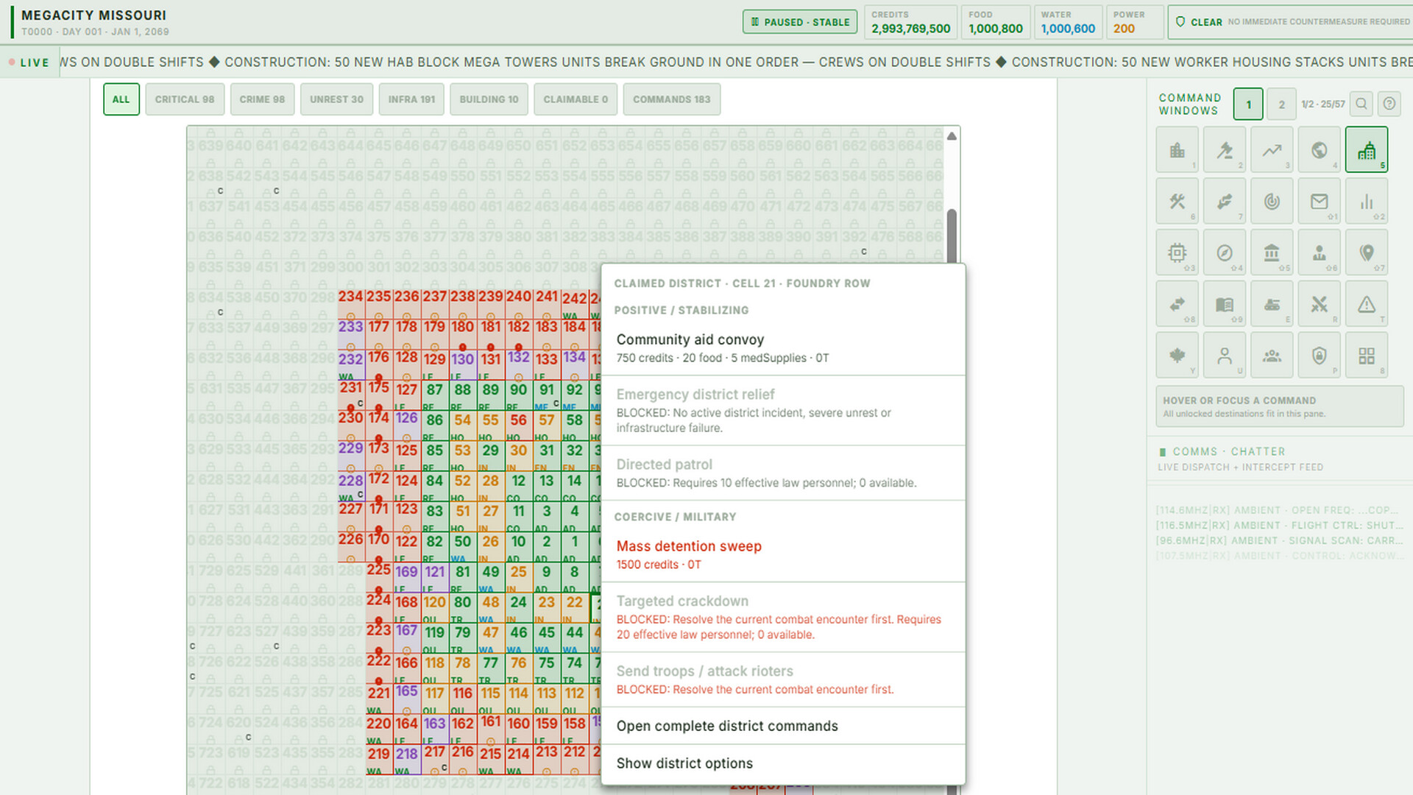The height and width of the screenshot is (795, 1413).
Task: Open the buildings command window icon numbered 1
Action: (x=1177, y=149)
